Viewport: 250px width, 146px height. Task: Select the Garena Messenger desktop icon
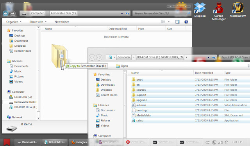tap(219, 11)
